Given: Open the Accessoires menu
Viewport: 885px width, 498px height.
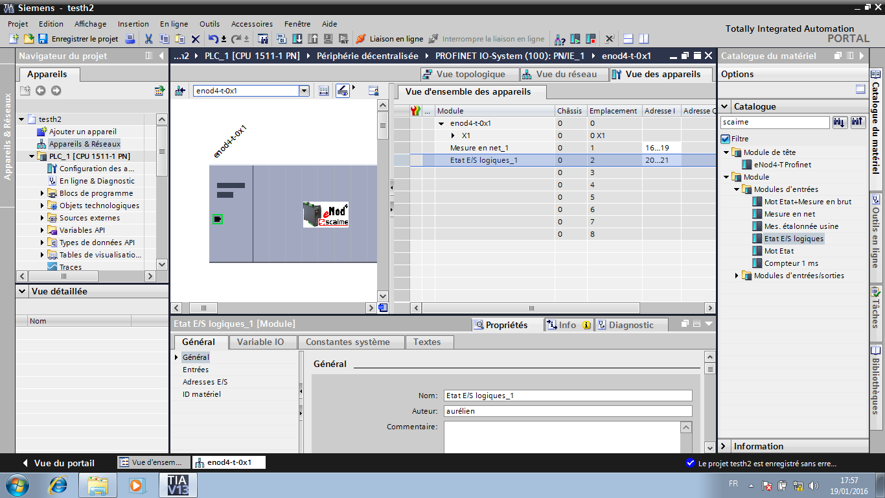Looking at the screenshot, I should pyautogui.click(x=251, y=24).
